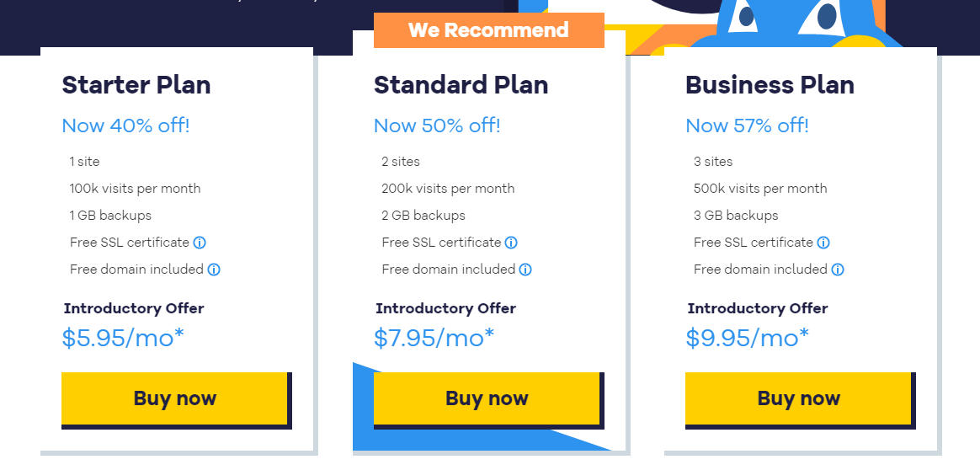Click the Now 50% off text

437,126
